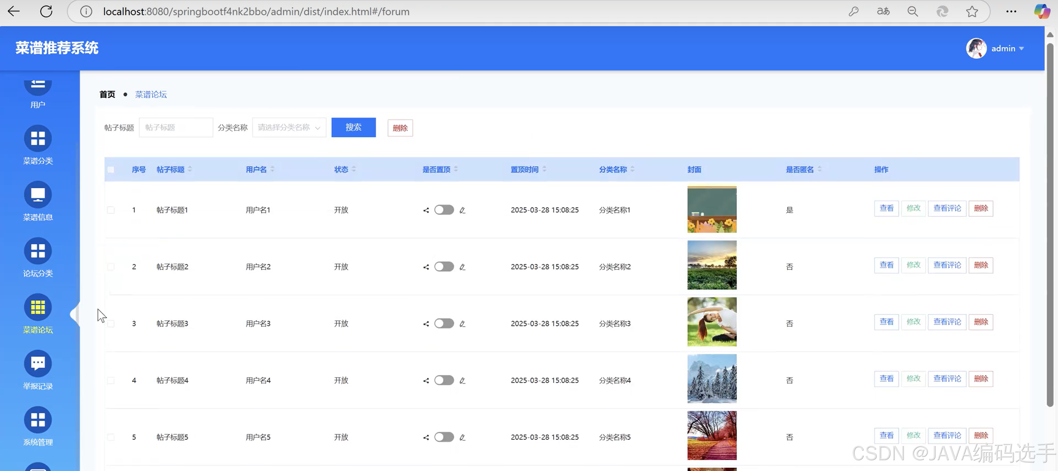Click the share icon in row 帖子标题2

coord(426,267)
